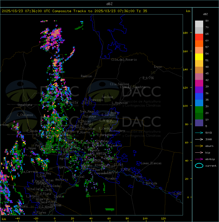Click the Agrelo map label

coord(64,158)
